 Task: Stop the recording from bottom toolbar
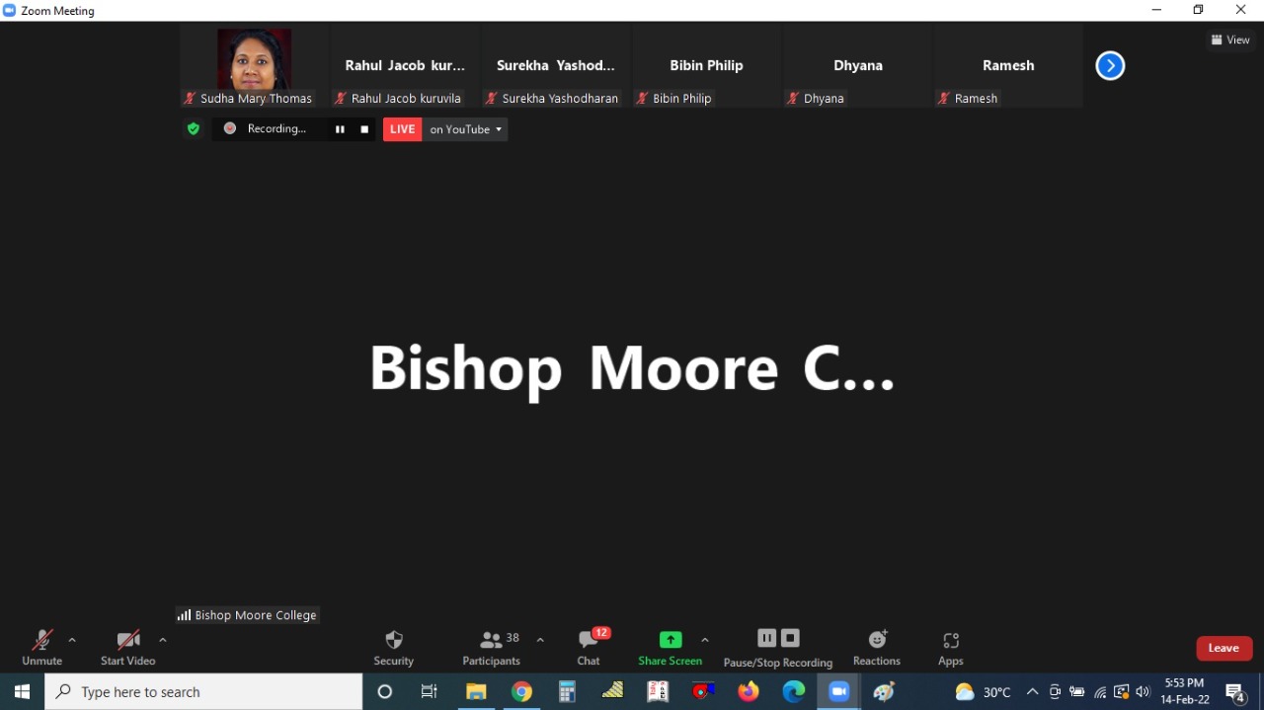coord(790,638)
